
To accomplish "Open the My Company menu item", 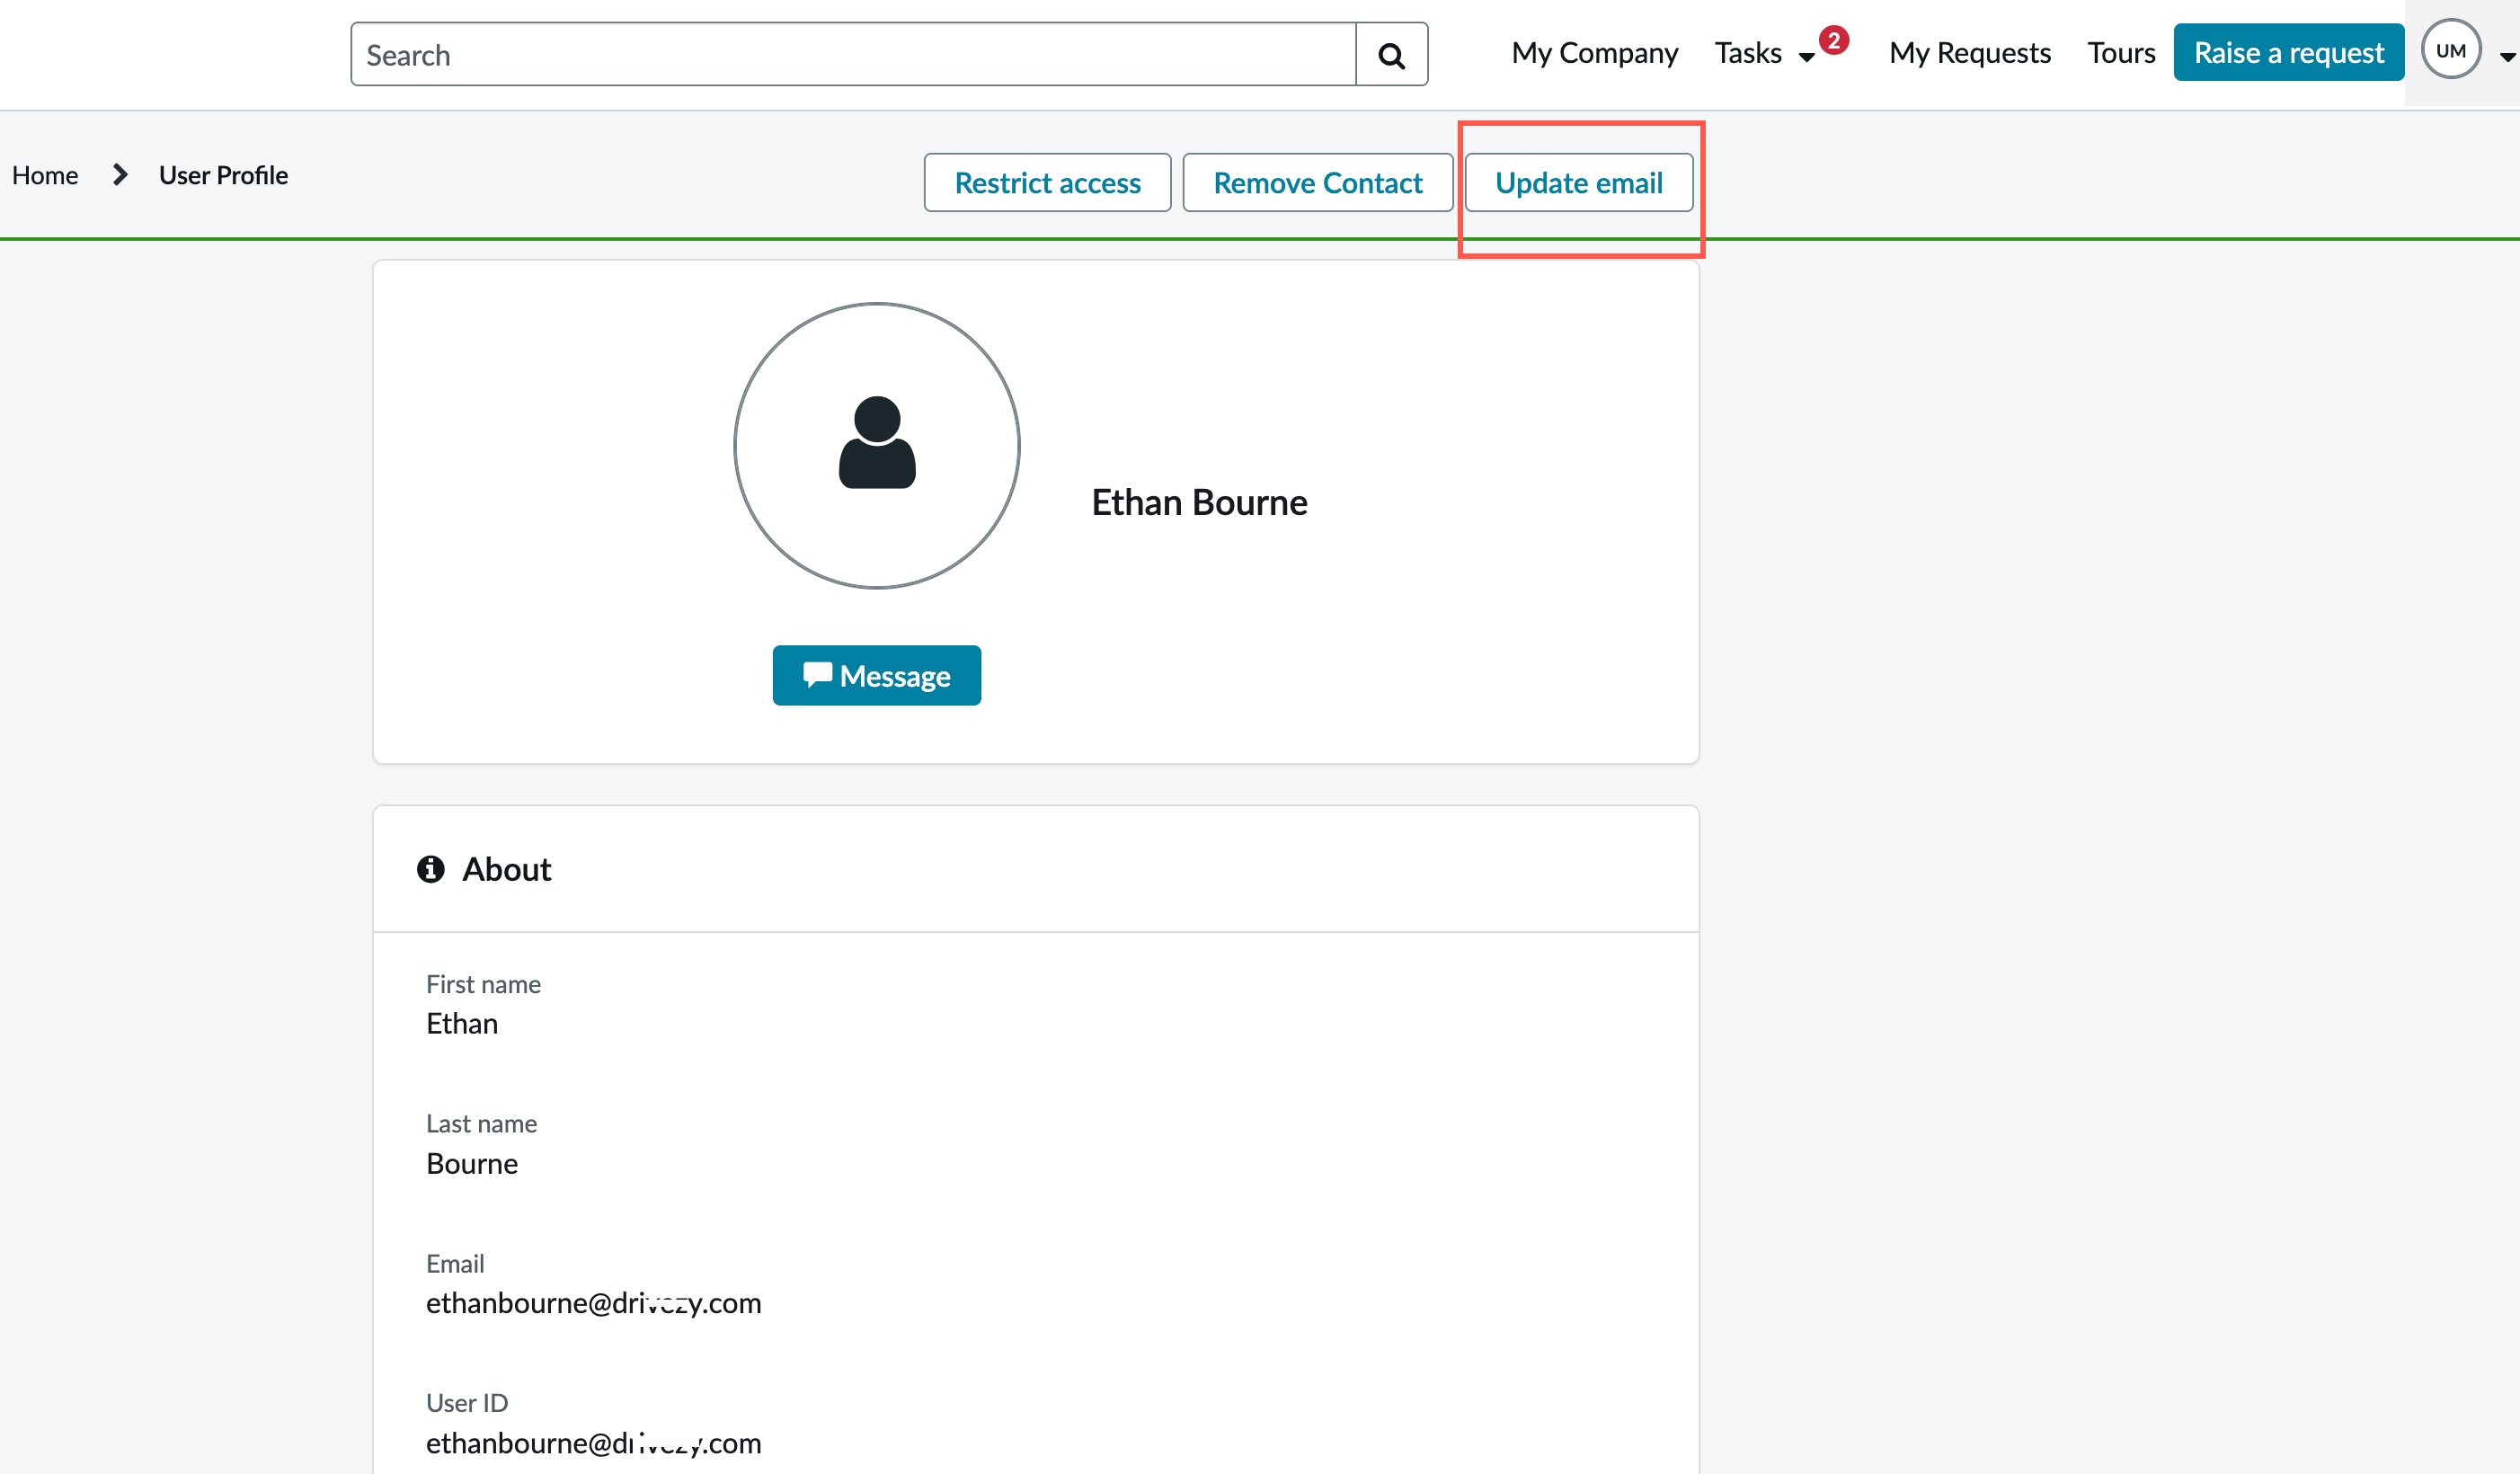I will pos(1595,53).
